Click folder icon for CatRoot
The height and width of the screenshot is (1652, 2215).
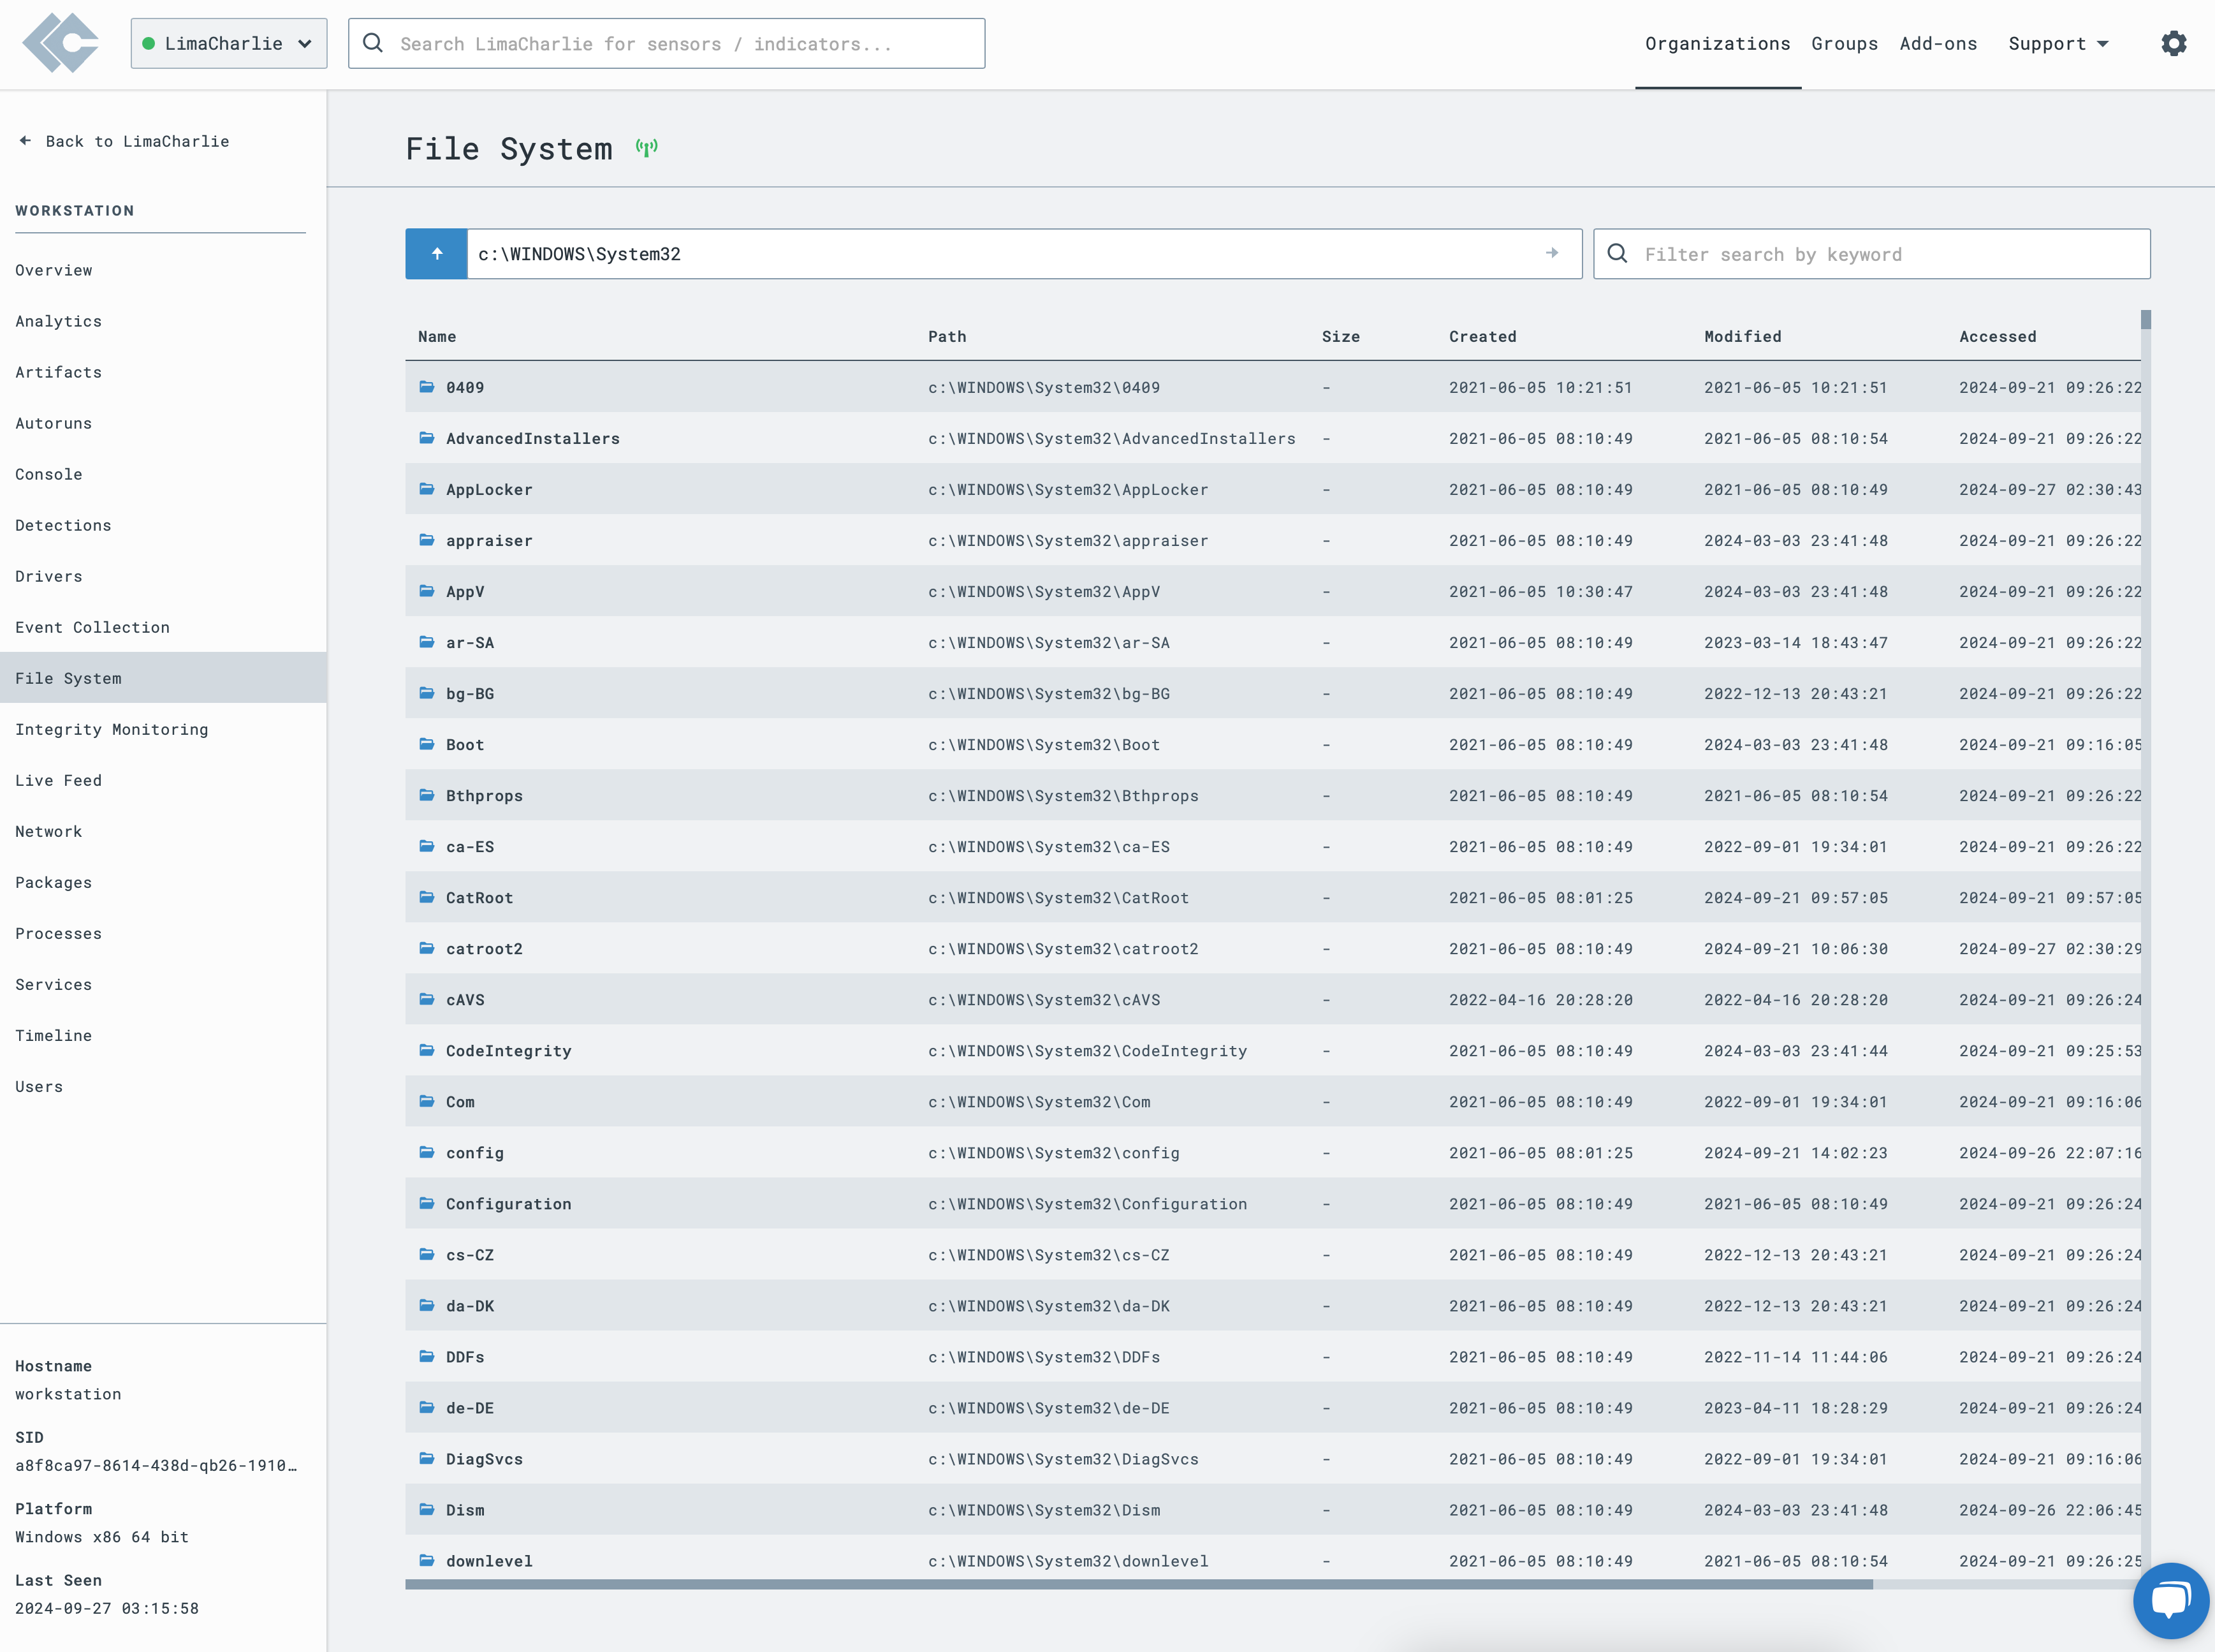pos(427,897)
